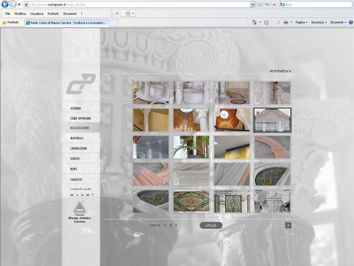Screen dimensions: 354x266
Task: Click the Consorzio Marmo Artistico Carrara logo
Action: [x=80, y=211]
